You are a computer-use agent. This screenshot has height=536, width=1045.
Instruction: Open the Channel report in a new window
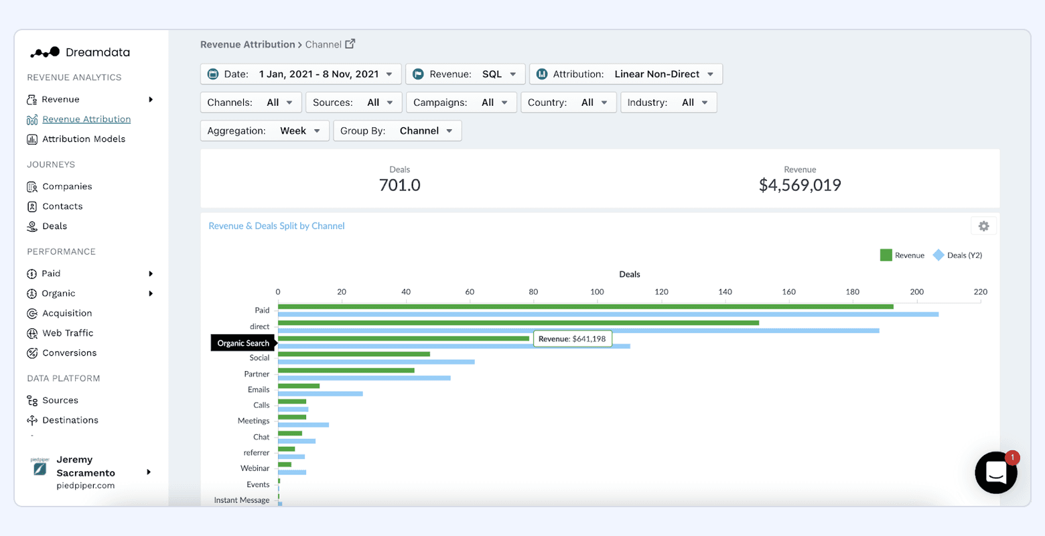click(350, 43)
